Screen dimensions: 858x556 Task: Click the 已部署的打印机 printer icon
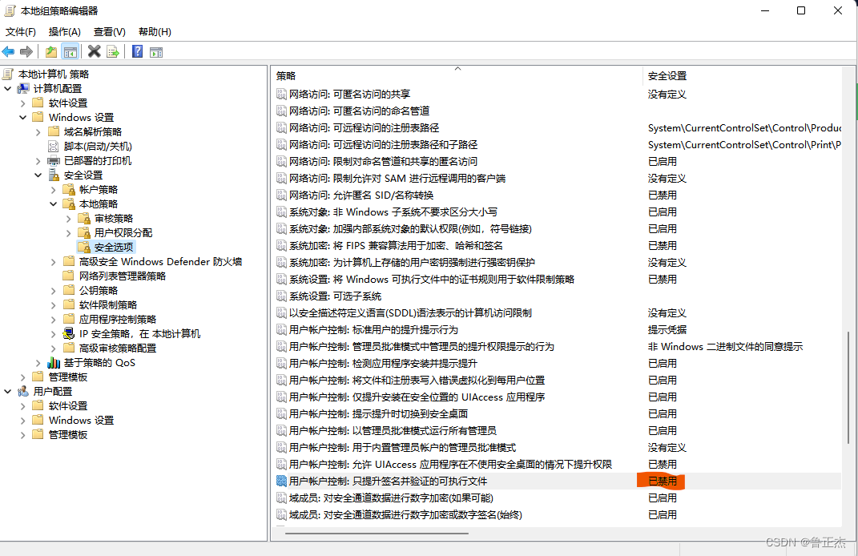click(x=54, y=161)
